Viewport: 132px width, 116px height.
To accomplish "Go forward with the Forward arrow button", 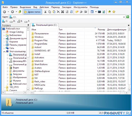I will coord(13,12).
